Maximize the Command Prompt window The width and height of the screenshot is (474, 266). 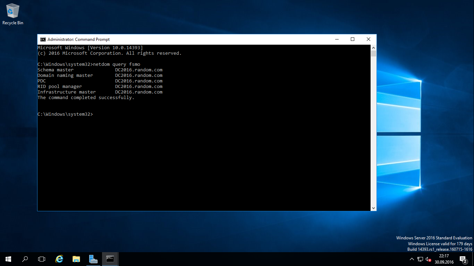click(353, 39)
